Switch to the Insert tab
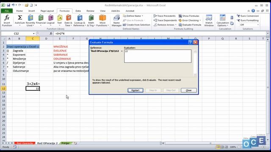The height and width of the screenshot is (152, 271). 31,11
